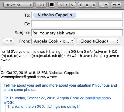This screenshot has width=124, height=112.
Task: Open the indentation arrow dropdown
Action: click(x=116, y=5)
